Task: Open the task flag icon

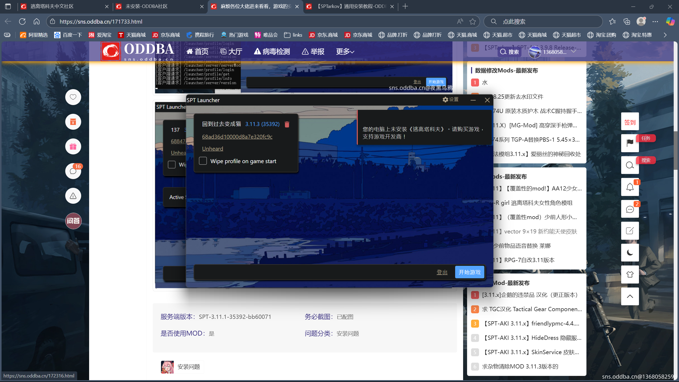Action: click(x=630, y=143)
